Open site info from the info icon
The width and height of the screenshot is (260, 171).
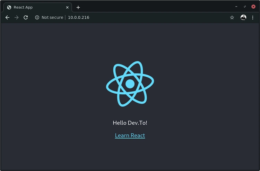pos(37,17)
